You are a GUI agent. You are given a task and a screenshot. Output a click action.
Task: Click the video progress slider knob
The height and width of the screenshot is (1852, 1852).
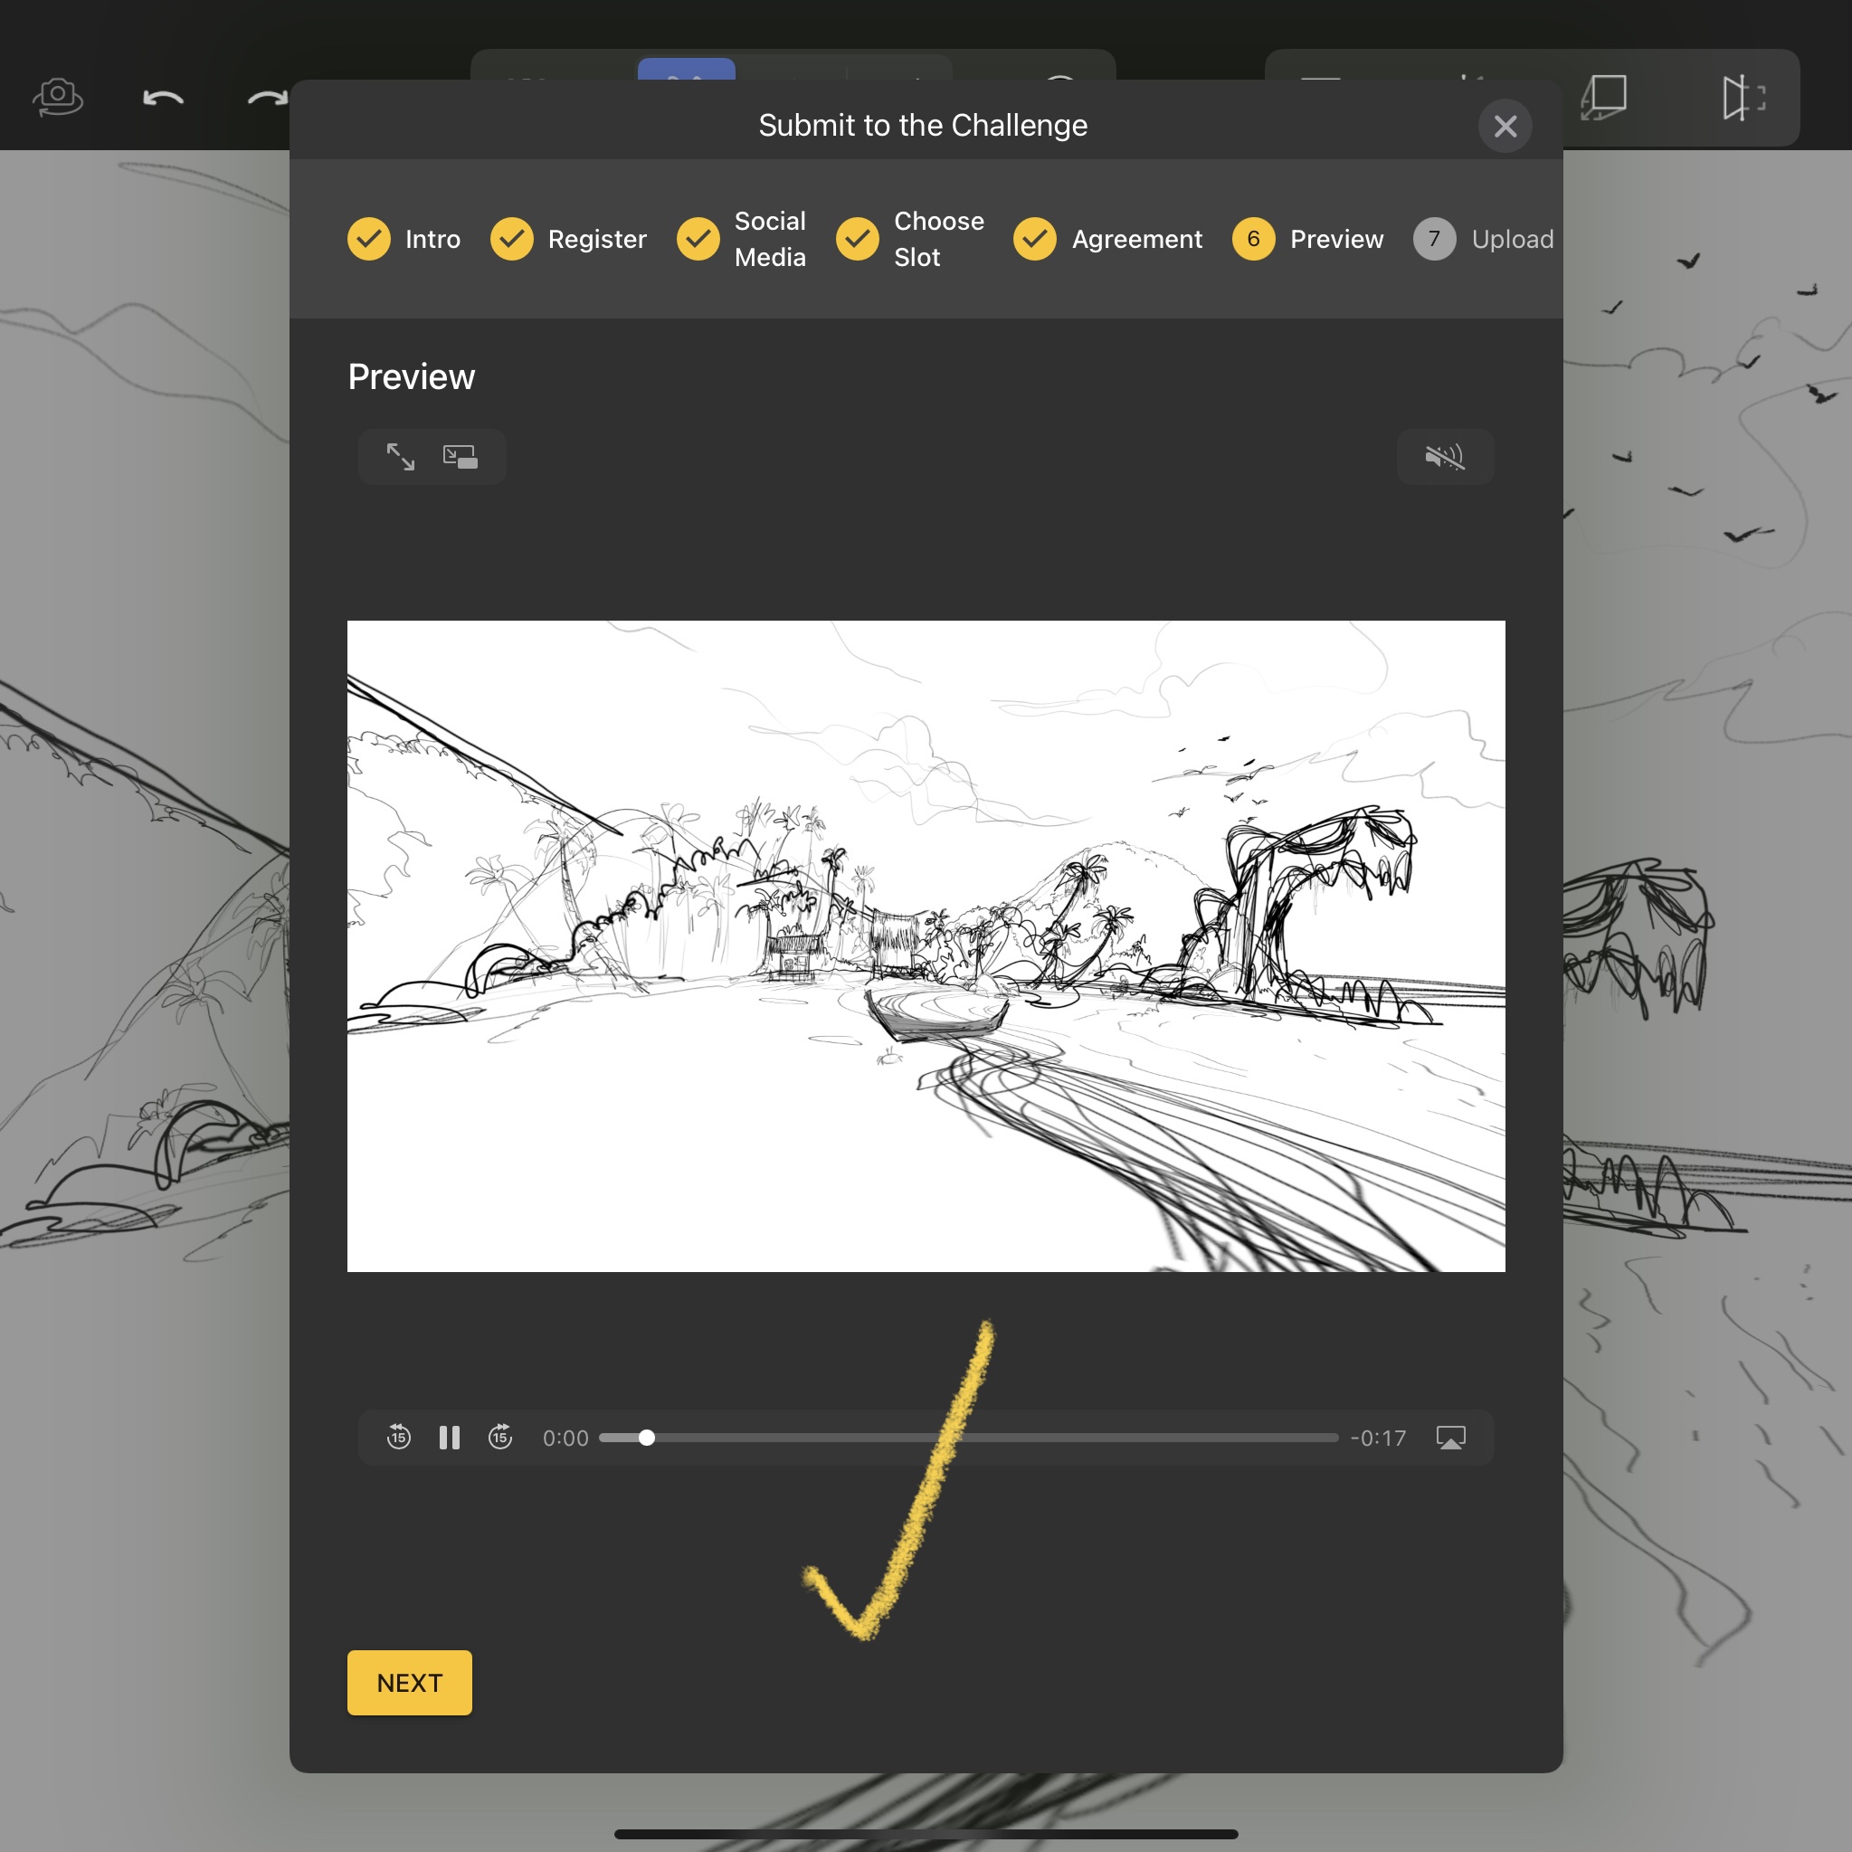[647, 1437]
